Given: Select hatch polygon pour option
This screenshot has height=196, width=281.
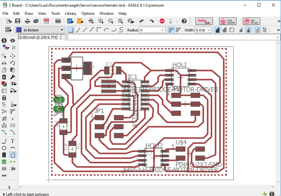Looking at the screenshot, I should [x=225, y=30].
